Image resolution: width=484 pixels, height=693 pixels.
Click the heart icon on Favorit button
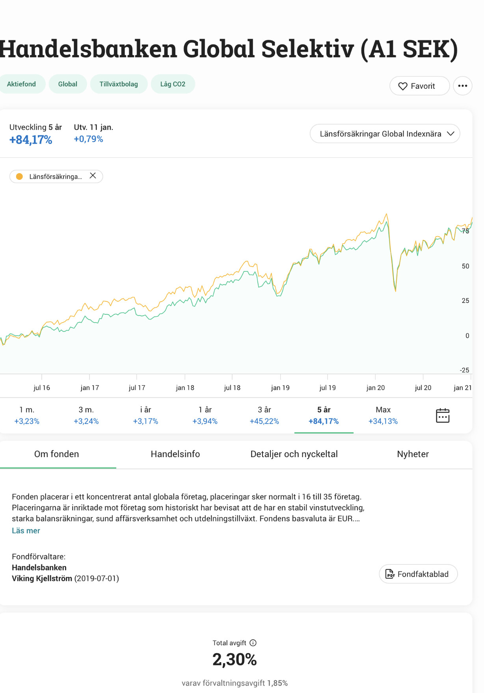[402, 86]
